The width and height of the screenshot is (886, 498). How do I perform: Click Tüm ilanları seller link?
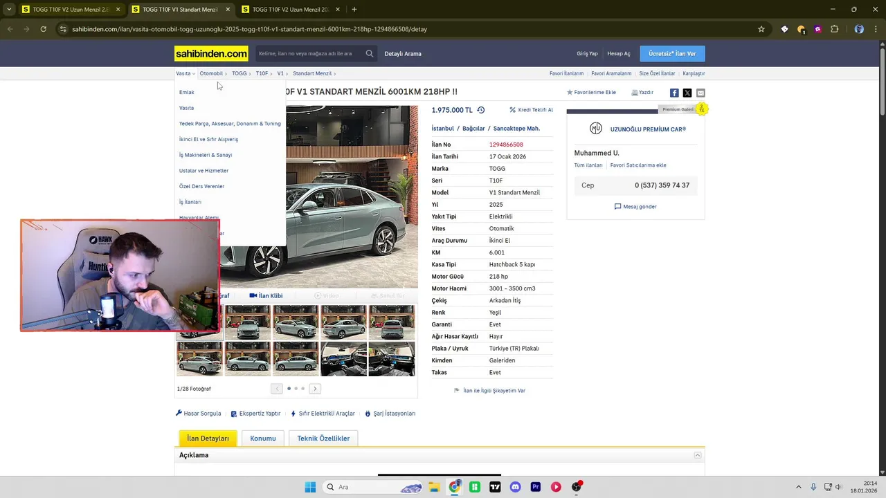pos(588,165)
